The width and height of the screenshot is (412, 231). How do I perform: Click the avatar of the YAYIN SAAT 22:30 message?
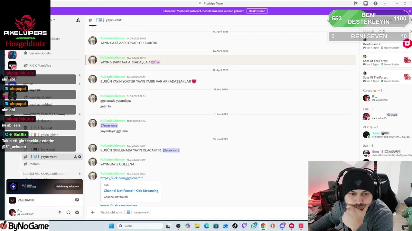[x=93, y=41]
